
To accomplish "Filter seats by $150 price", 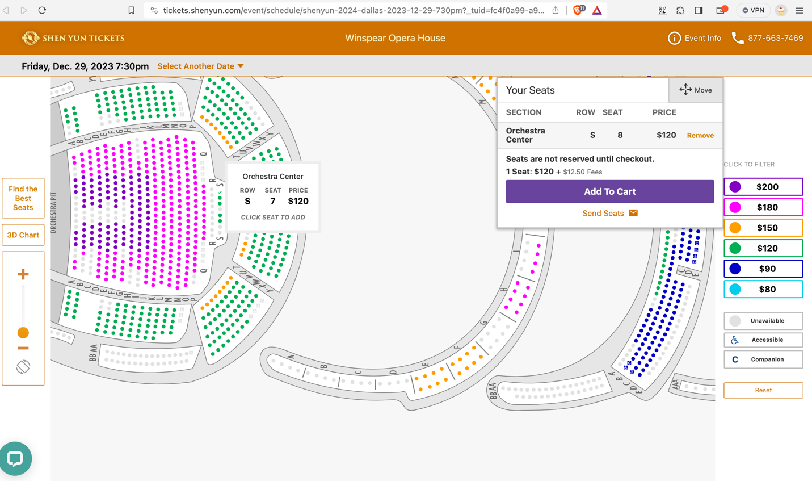I will coord(763,228).
